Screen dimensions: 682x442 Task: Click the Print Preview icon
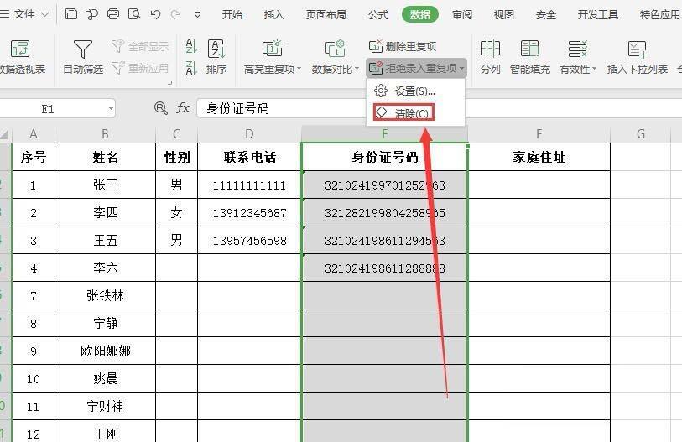coord(134,14)
